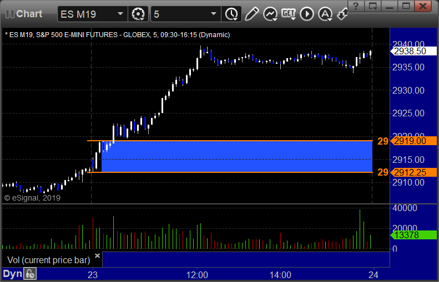This screenshot has width=439, height=282.
Task: Expand the ES M19 symbol dropdown arrow
Action: point(120,14)
